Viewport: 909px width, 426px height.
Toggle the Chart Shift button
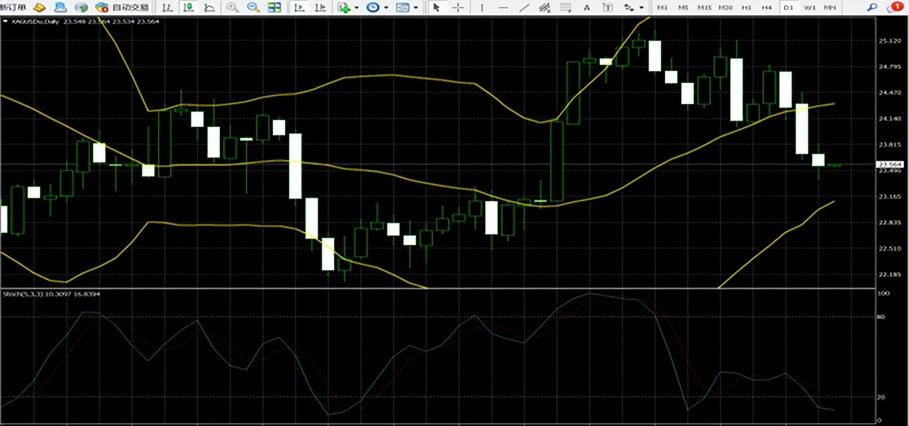click(320, 7)
